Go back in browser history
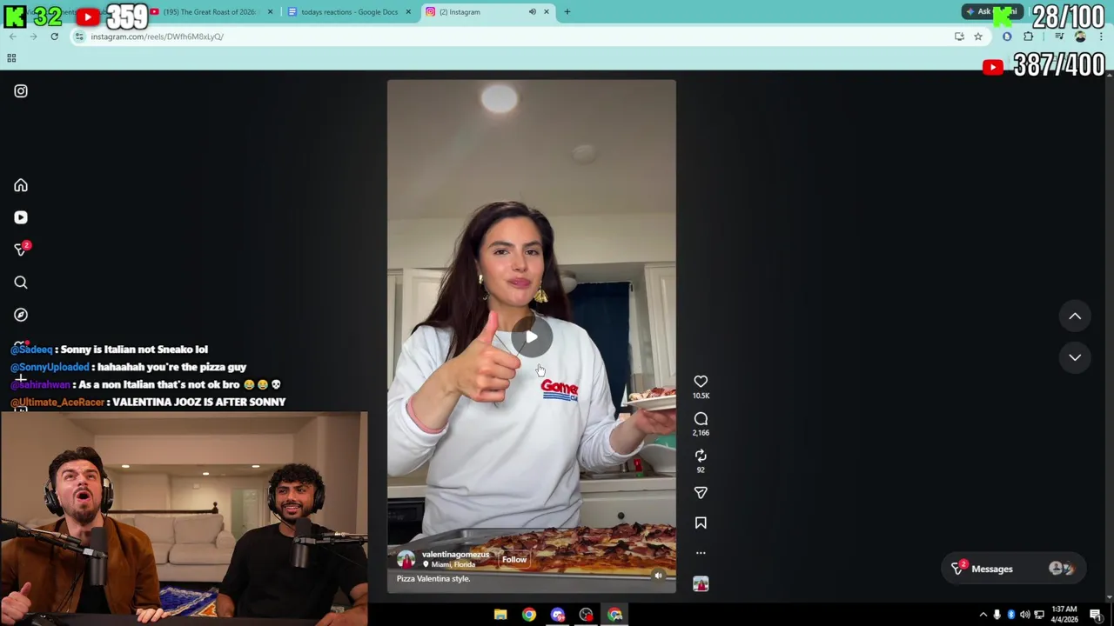The width and height of the screenshot is (1114, 626). point(12,37)
